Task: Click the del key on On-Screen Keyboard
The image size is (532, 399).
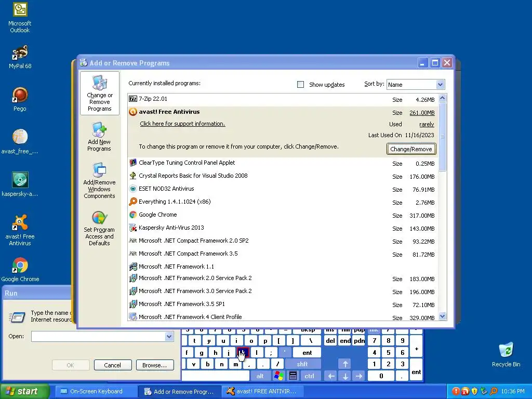Action: coord(330,341)
